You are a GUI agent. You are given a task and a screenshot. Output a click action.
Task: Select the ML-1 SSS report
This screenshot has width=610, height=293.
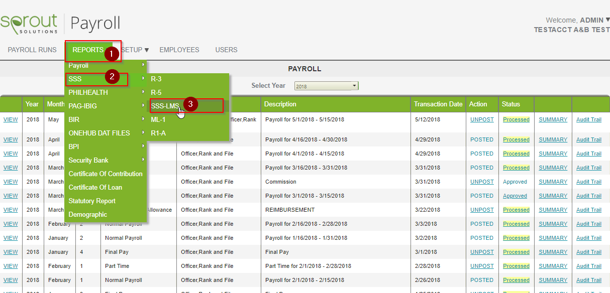point(188,119)
